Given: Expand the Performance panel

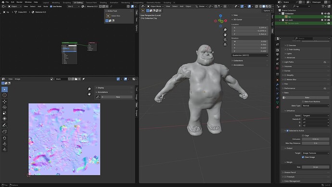Looking at the screenshot, I should [x=290, y=88].
